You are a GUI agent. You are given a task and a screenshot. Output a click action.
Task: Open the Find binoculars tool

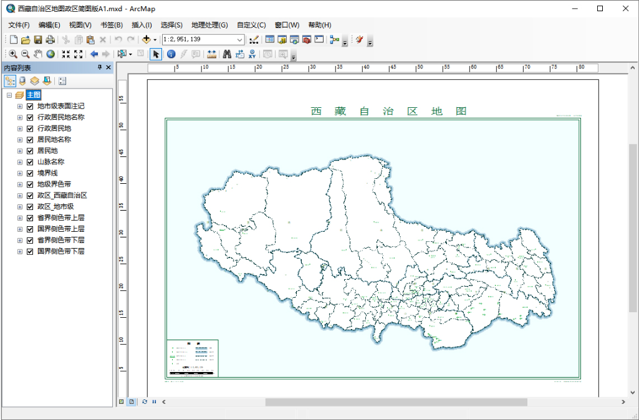click(227, 54)
